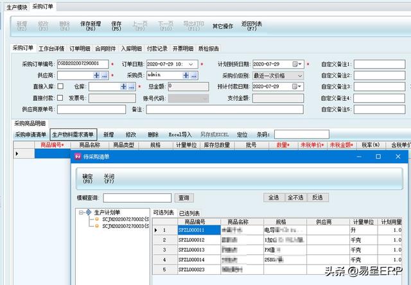Click 返回列表 (F7) toolbar button
Image resolution: width=411 pixels, height=285 pixels.
click(252, 25)
